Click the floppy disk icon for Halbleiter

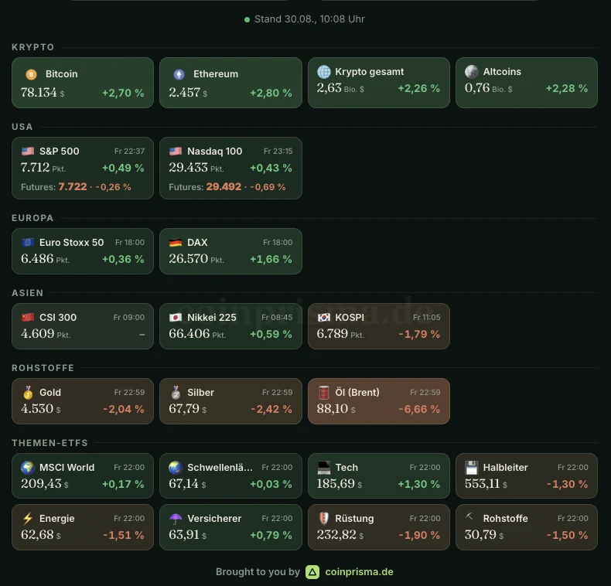(472, 467)
